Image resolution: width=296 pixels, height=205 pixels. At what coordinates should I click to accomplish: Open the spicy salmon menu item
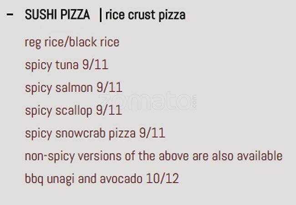pos(59,88)
